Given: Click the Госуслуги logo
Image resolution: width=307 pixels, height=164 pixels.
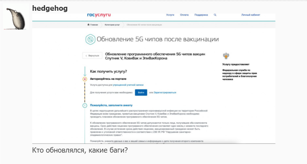Looking at the screenshot, I should tap(99, 15).
